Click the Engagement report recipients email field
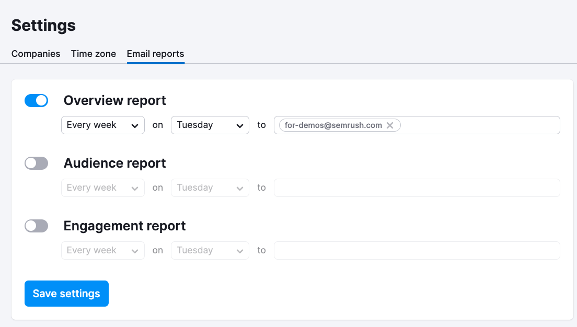Image resolution: width=577 pixels, height=327 pixels. 417,251
